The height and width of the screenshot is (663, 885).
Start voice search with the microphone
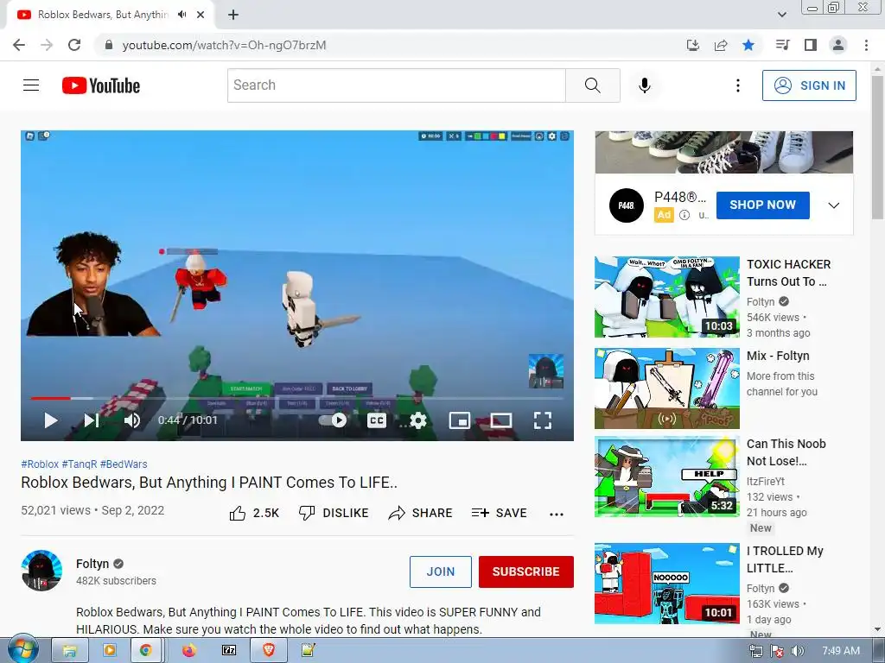[645, 85]
